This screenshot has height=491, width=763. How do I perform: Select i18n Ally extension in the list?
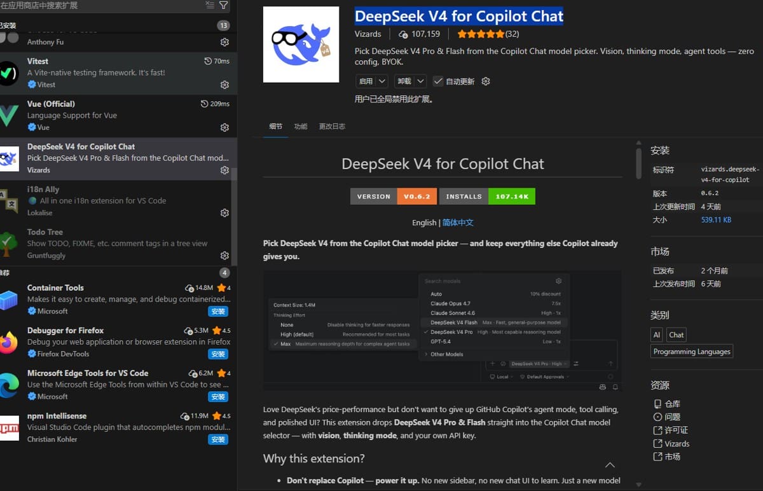pos(118,202)
